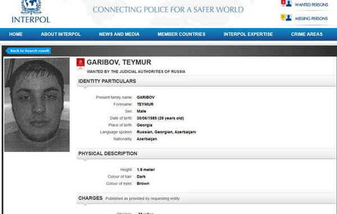This screenshot has height=214, width=337.
Task: Open the CRIME AREAS menu
Action: click(307, 34)
